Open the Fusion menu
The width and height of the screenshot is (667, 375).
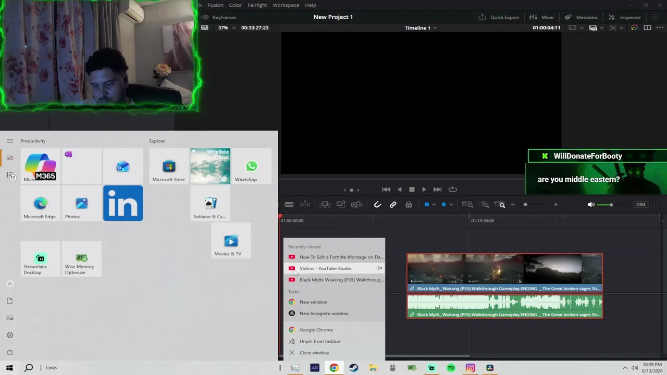tap(215, 5)
